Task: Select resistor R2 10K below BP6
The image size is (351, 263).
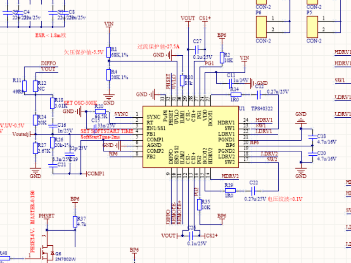Action: pyautogui.click(x=222, y=58)
